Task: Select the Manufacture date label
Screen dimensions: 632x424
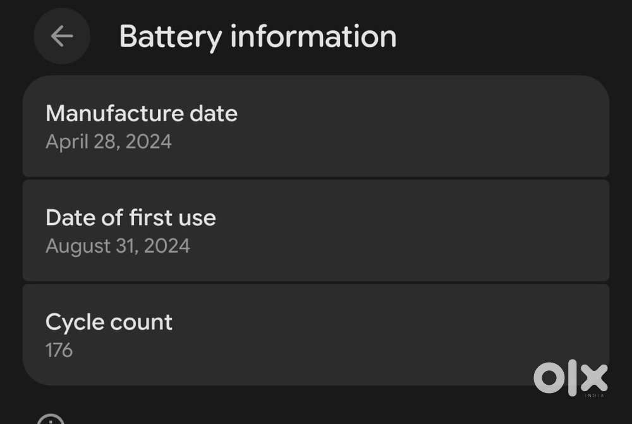Action: (142, 114)
